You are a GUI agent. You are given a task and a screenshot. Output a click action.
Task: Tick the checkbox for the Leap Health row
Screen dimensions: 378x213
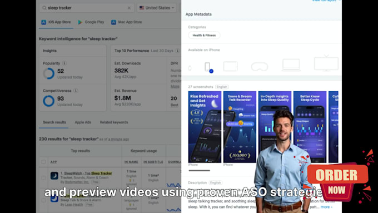[43, 200]
